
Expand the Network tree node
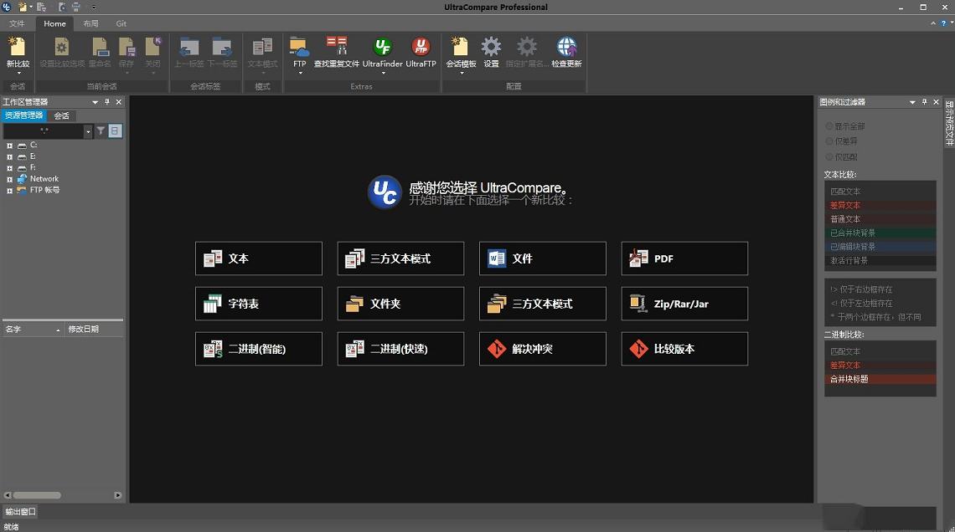(9, 179)
